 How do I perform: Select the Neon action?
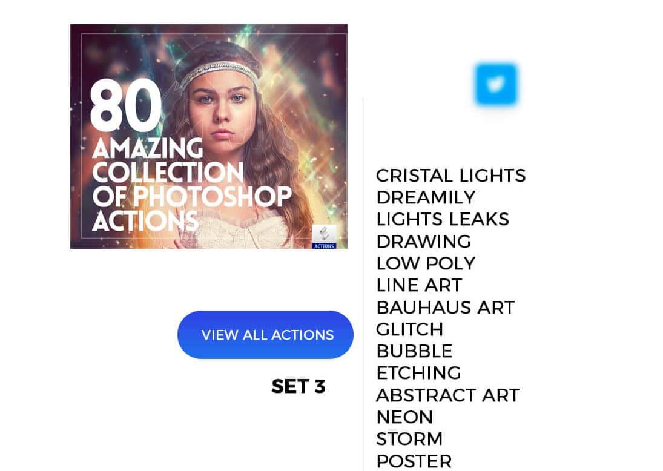click(404, 417)
